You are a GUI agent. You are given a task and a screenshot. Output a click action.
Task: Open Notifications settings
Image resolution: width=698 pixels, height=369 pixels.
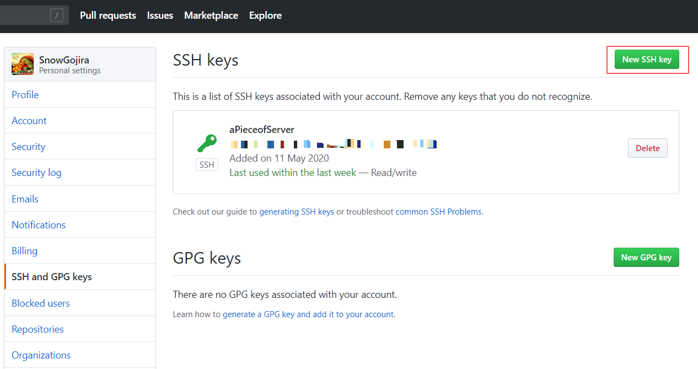[x=39, y=225]
